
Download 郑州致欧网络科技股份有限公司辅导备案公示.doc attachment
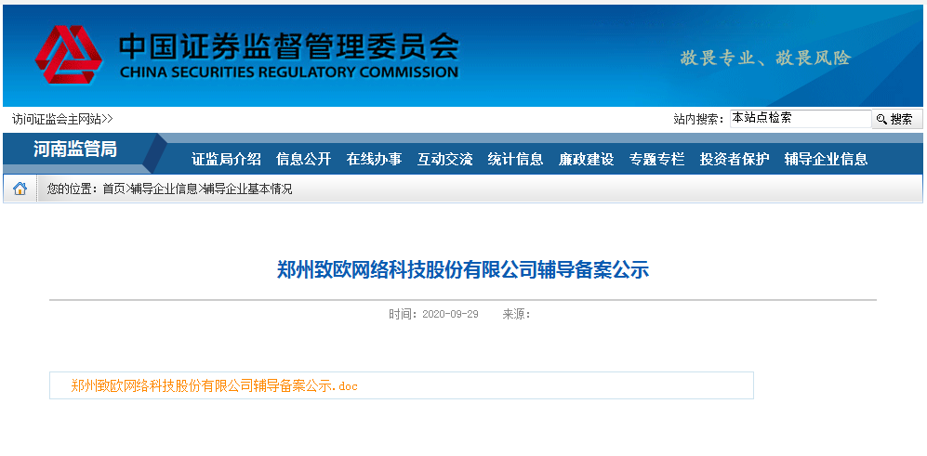214,386
